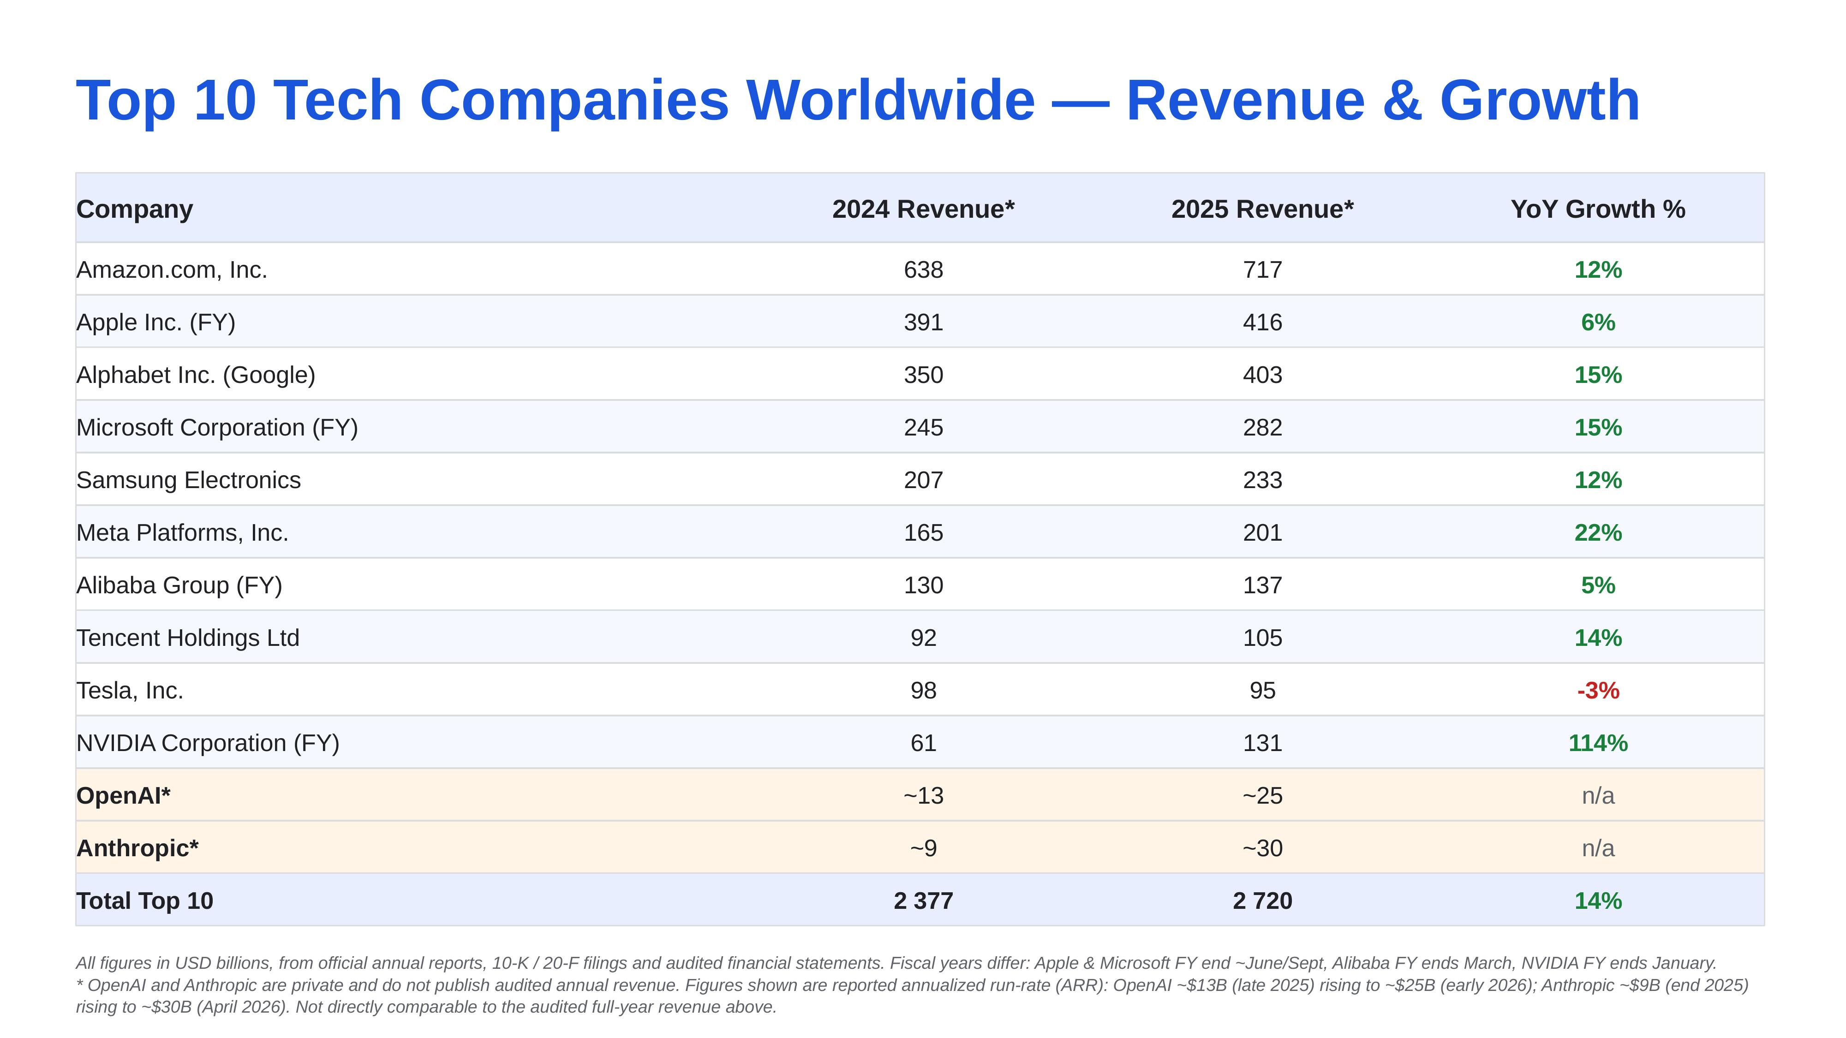1846x1038 pixels.
Task: Click the 'Total Top 10' row label
Action: [145, 901]
